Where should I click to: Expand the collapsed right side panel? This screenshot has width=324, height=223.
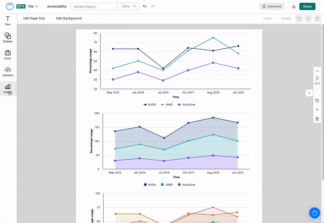click(309, 93)
